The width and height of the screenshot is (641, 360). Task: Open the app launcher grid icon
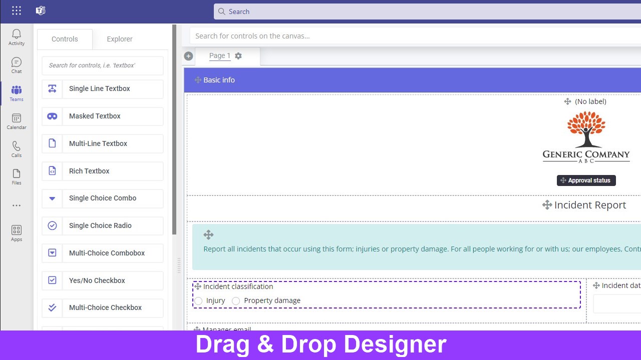pos(17,10)
